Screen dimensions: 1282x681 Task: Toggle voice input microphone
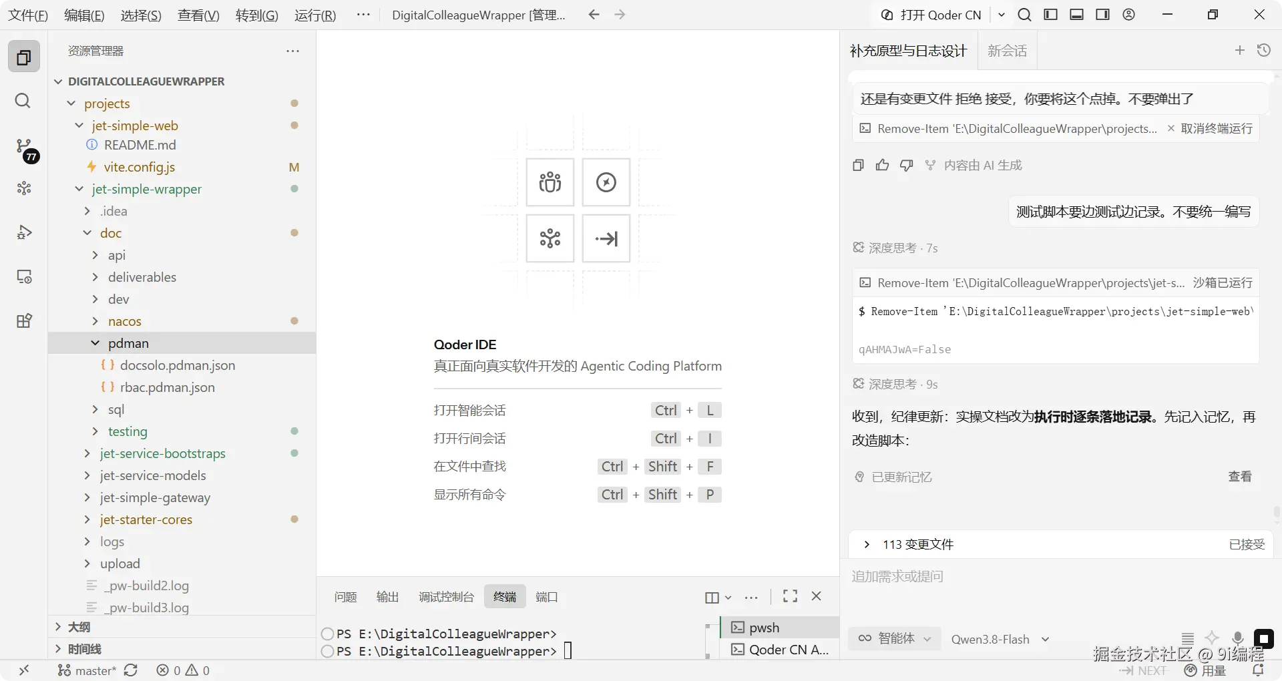pyautogui.click(x=1238, y=638)
